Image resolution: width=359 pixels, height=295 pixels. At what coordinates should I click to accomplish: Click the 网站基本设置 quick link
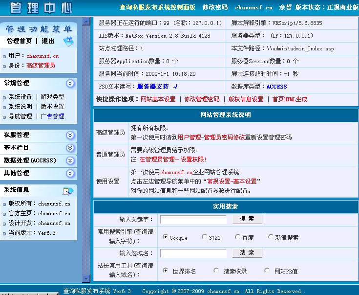click(158, 99)
